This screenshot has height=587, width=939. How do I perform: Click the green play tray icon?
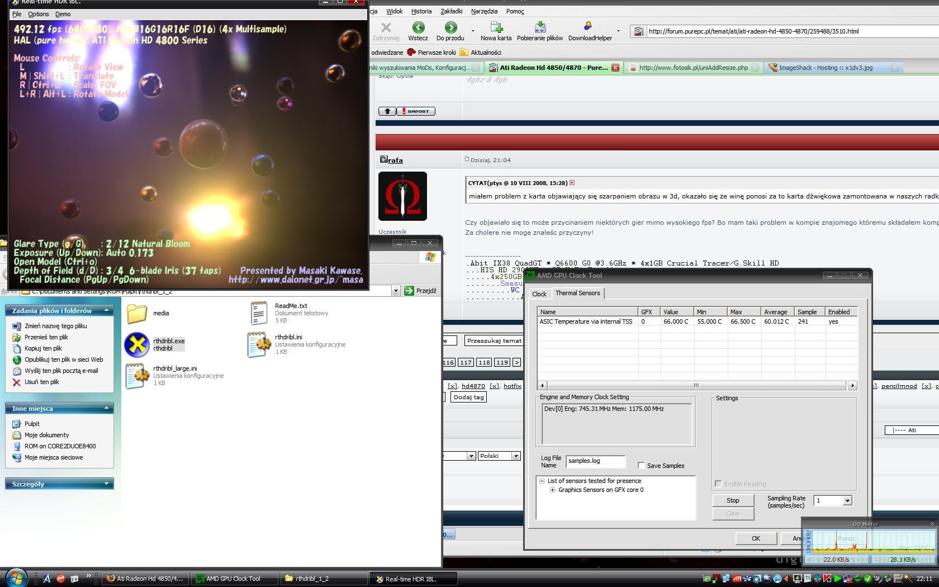pyautogui.click(x=837, y=579)
